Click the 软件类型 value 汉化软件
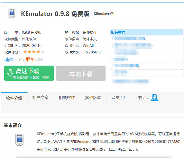 (29, 39)
